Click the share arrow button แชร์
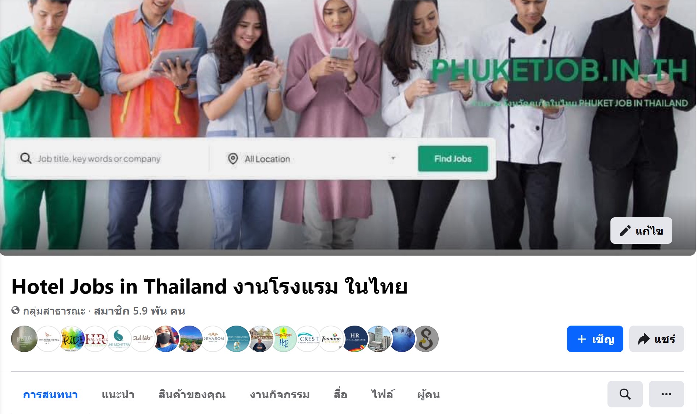The width and height of the screenshot is (697, 414). coord(656,339)
